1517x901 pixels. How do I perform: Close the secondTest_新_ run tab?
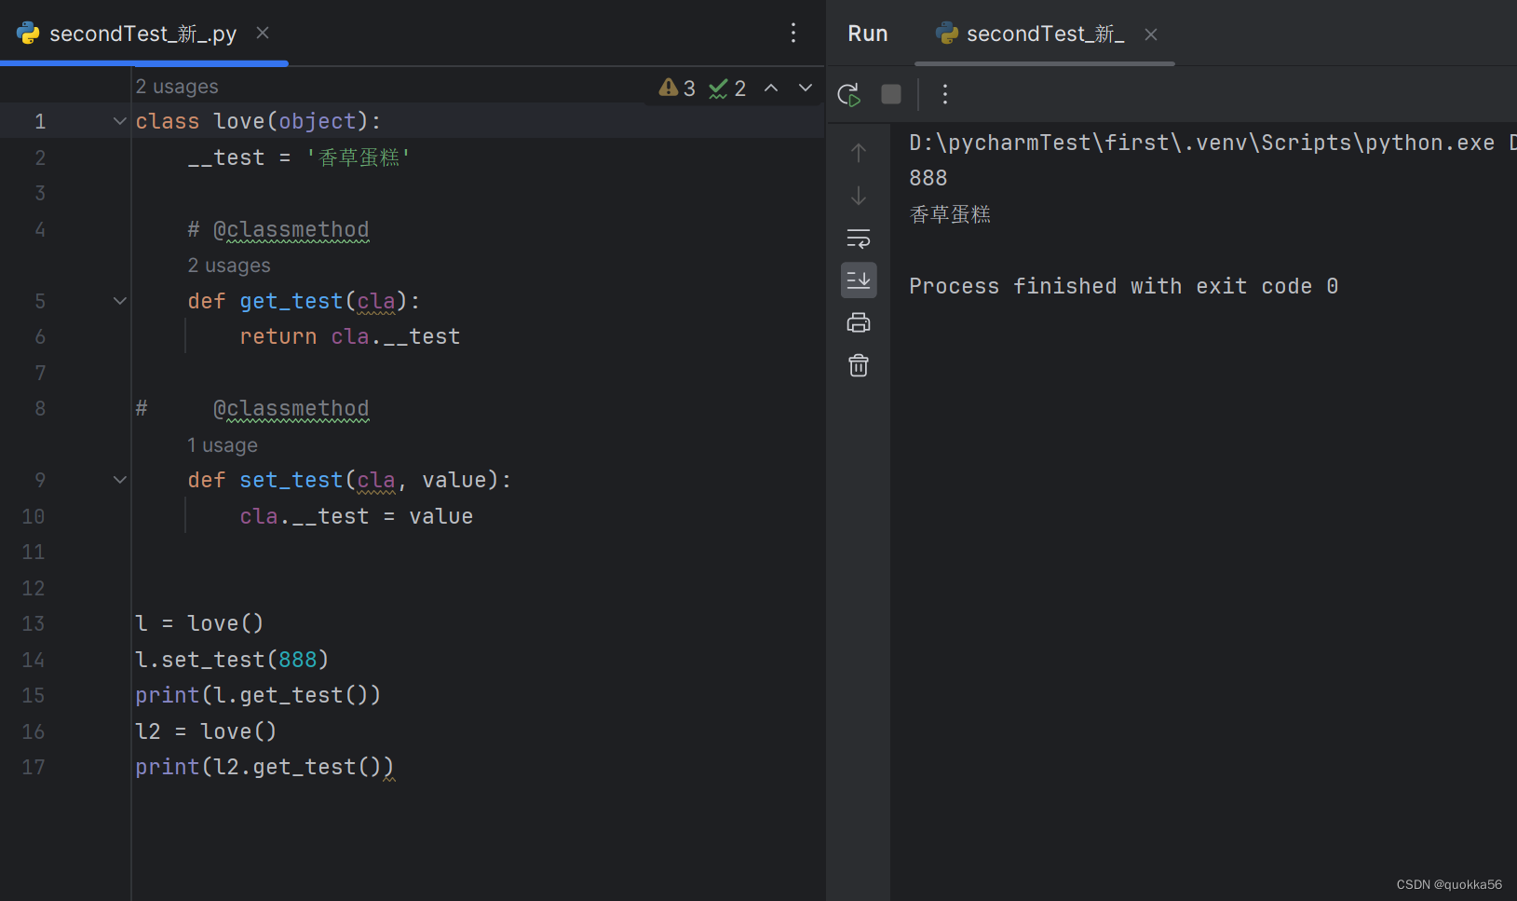[1151, 34]
